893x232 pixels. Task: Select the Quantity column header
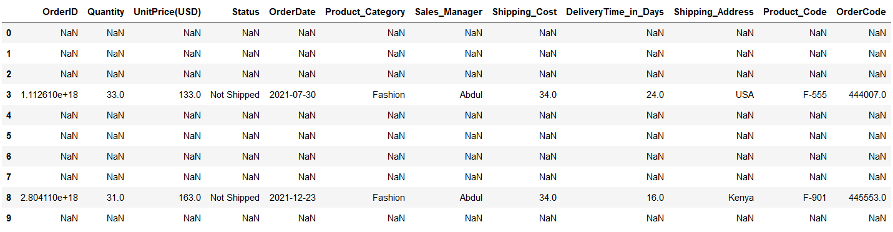coord(106,12)
